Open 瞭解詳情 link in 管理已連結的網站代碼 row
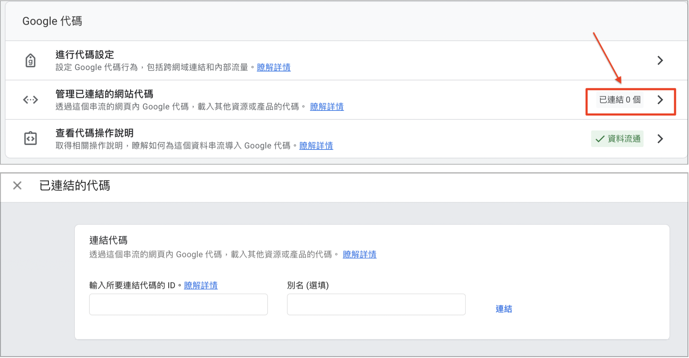Viewport: 689px width, 358px height. (x=327, y=107)
